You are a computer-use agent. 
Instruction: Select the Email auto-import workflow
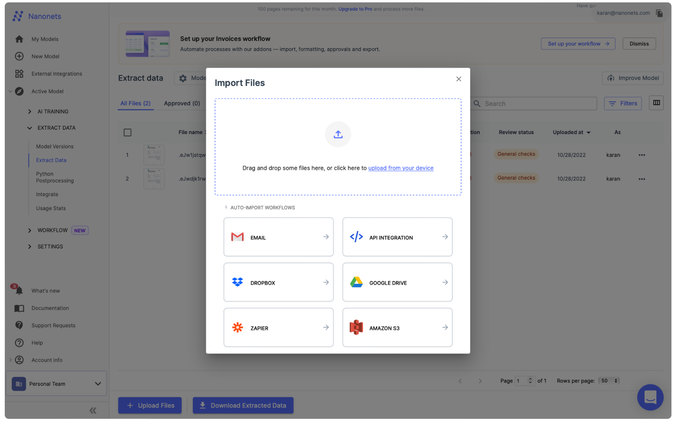[278, 237]
